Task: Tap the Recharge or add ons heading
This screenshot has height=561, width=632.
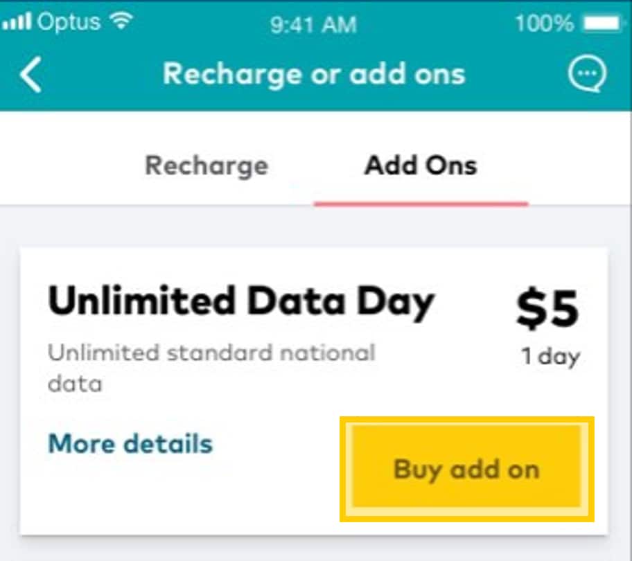Action: tap(314, 74)
